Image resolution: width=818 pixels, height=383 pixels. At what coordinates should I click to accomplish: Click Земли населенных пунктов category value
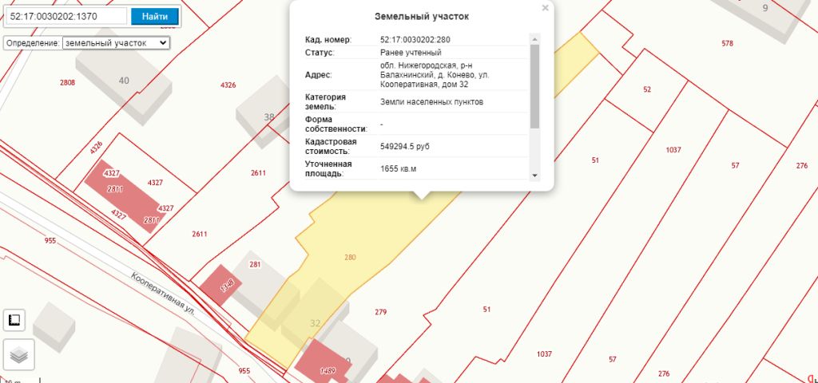(432, 102)
